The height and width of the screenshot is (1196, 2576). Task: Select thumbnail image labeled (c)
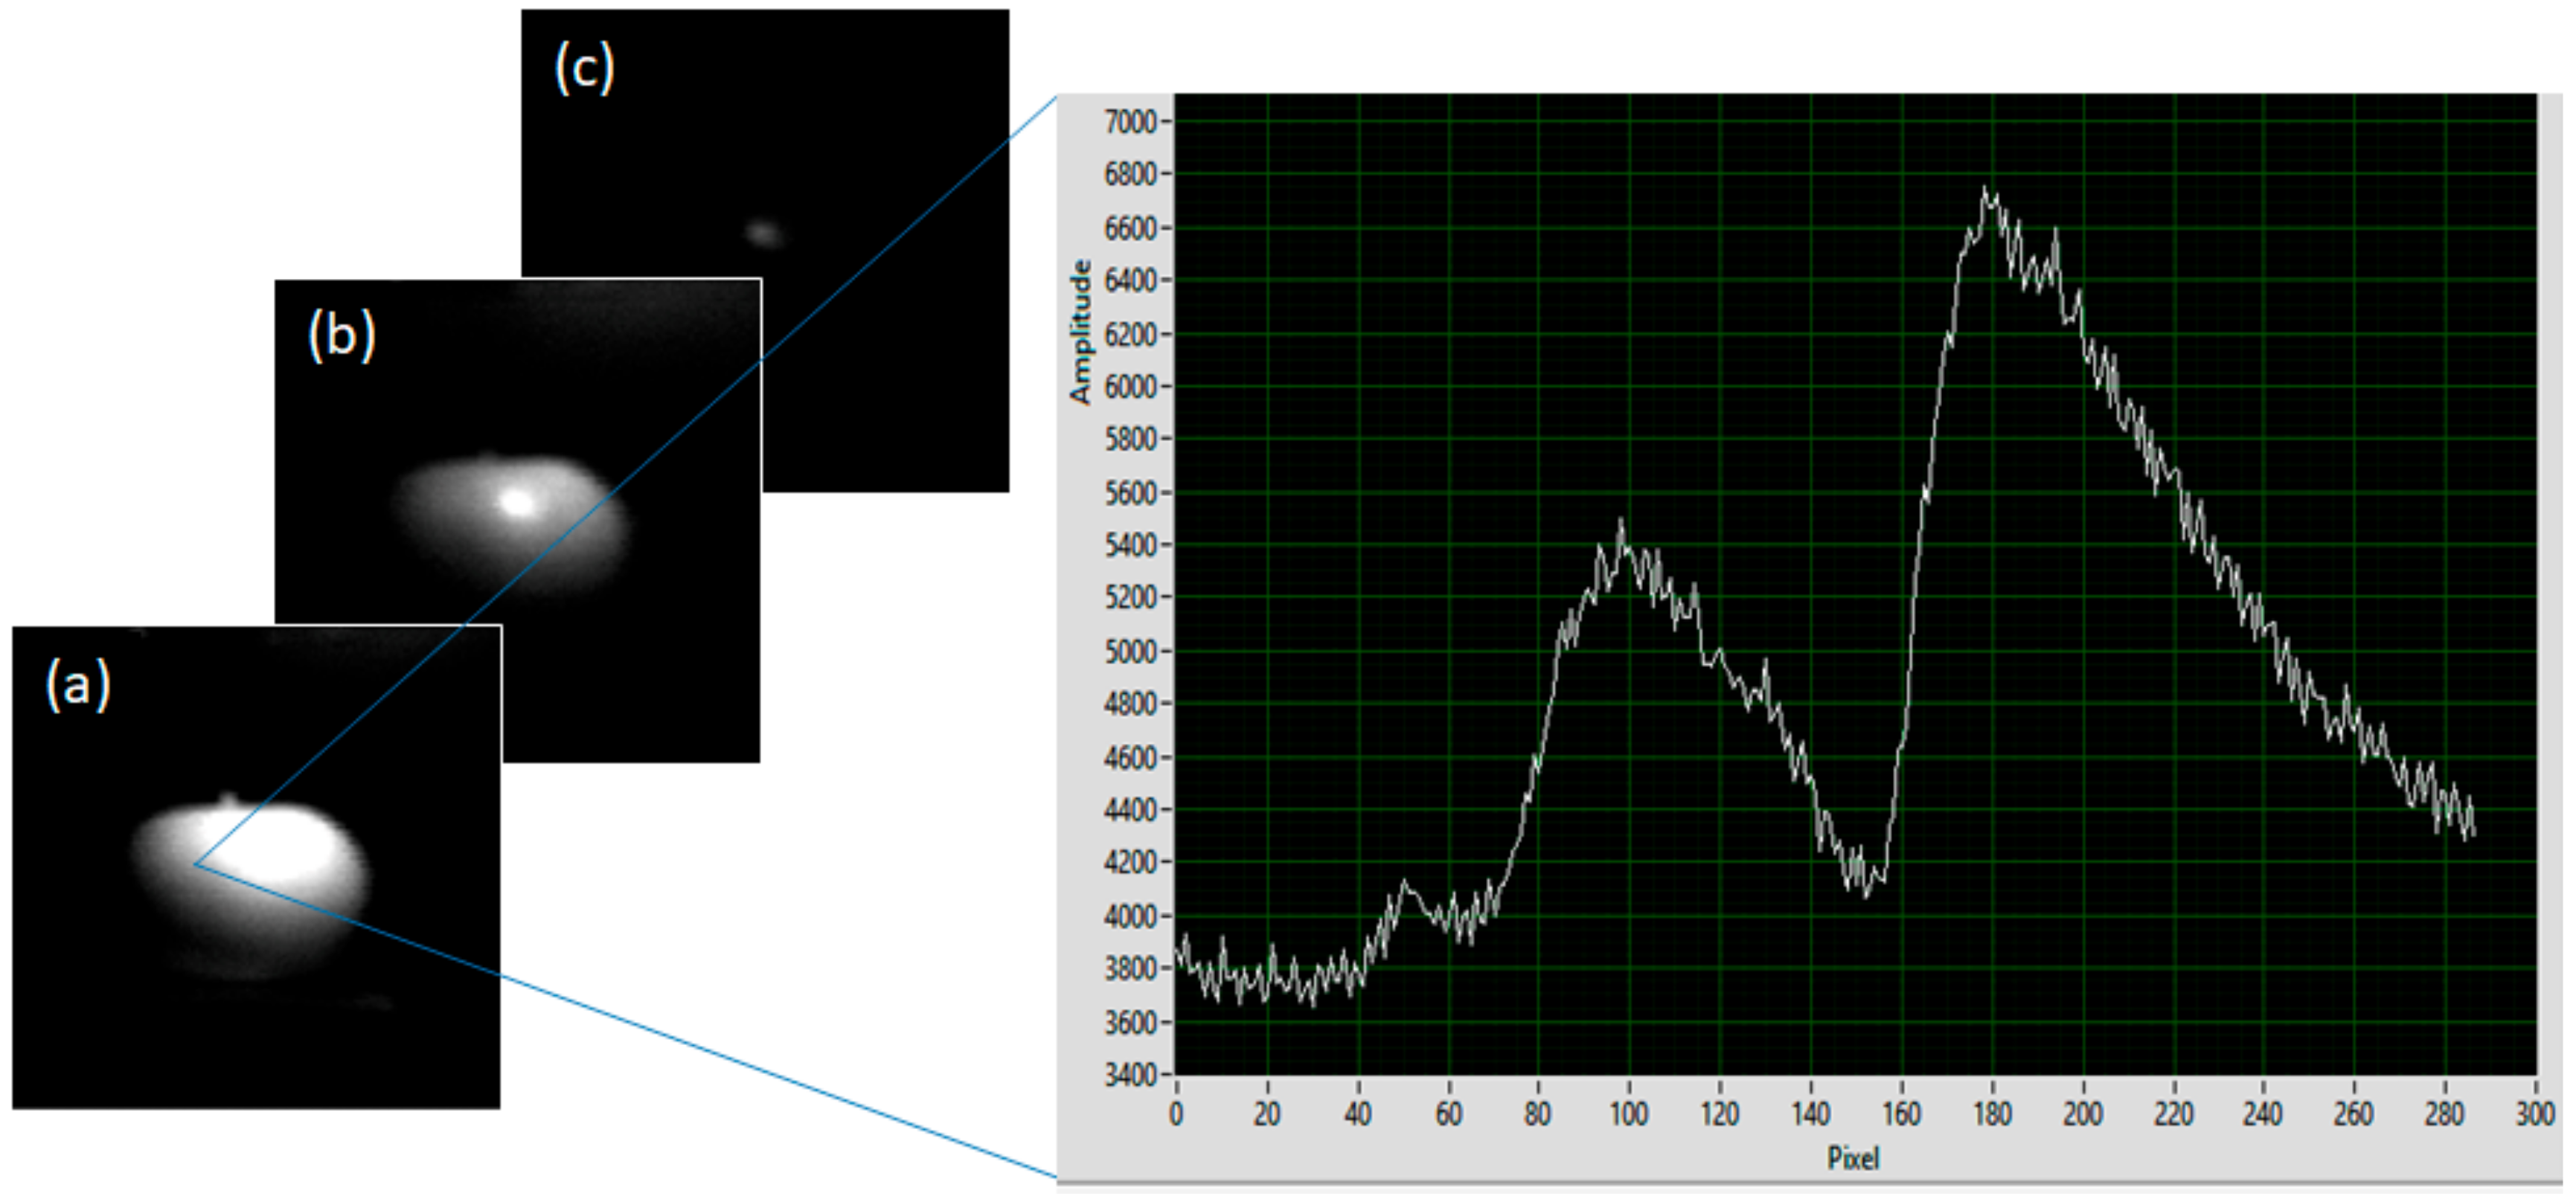pyautogui.click(x=765, y=250)
